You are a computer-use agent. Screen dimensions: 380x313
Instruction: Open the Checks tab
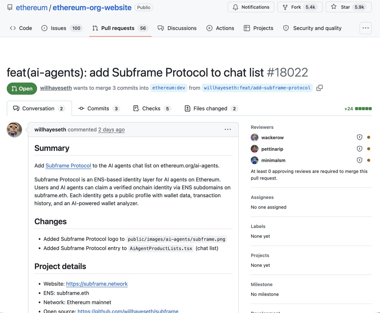pyautogui.click(x=152, y=108)
